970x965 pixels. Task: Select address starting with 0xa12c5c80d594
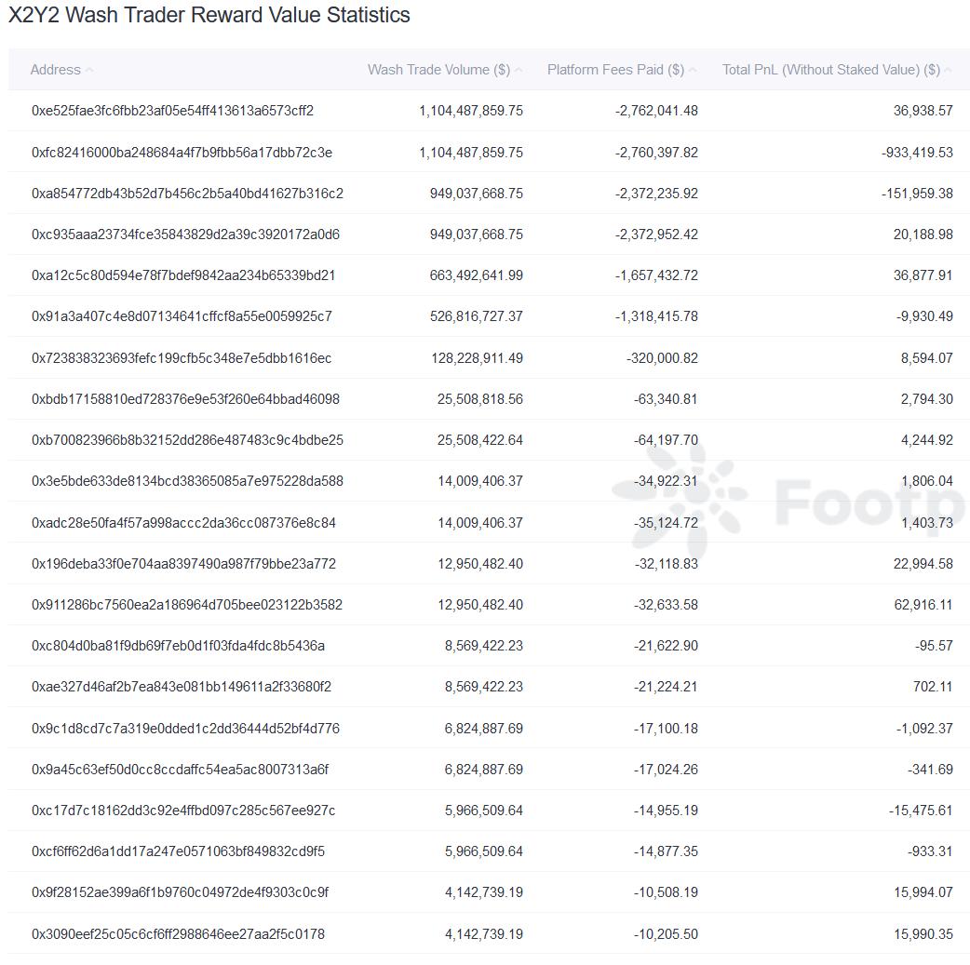click(183, 275)
